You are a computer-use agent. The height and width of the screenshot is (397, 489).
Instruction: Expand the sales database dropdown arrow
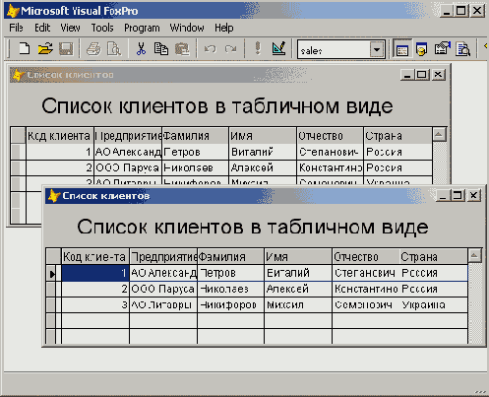coord(377,50)
